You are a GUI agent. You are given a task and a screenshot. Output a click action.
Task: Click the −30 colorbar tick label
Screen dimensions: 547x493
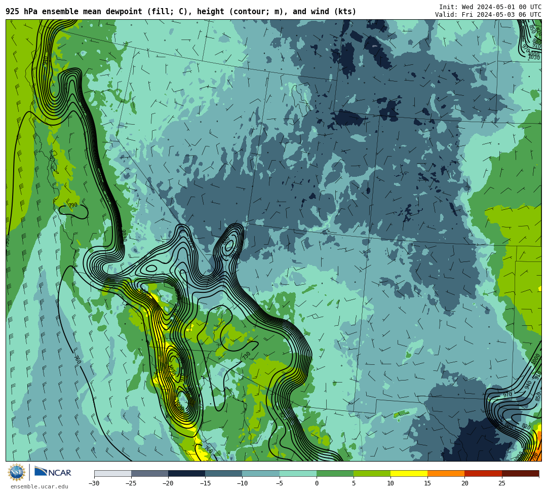click(94, 483)
